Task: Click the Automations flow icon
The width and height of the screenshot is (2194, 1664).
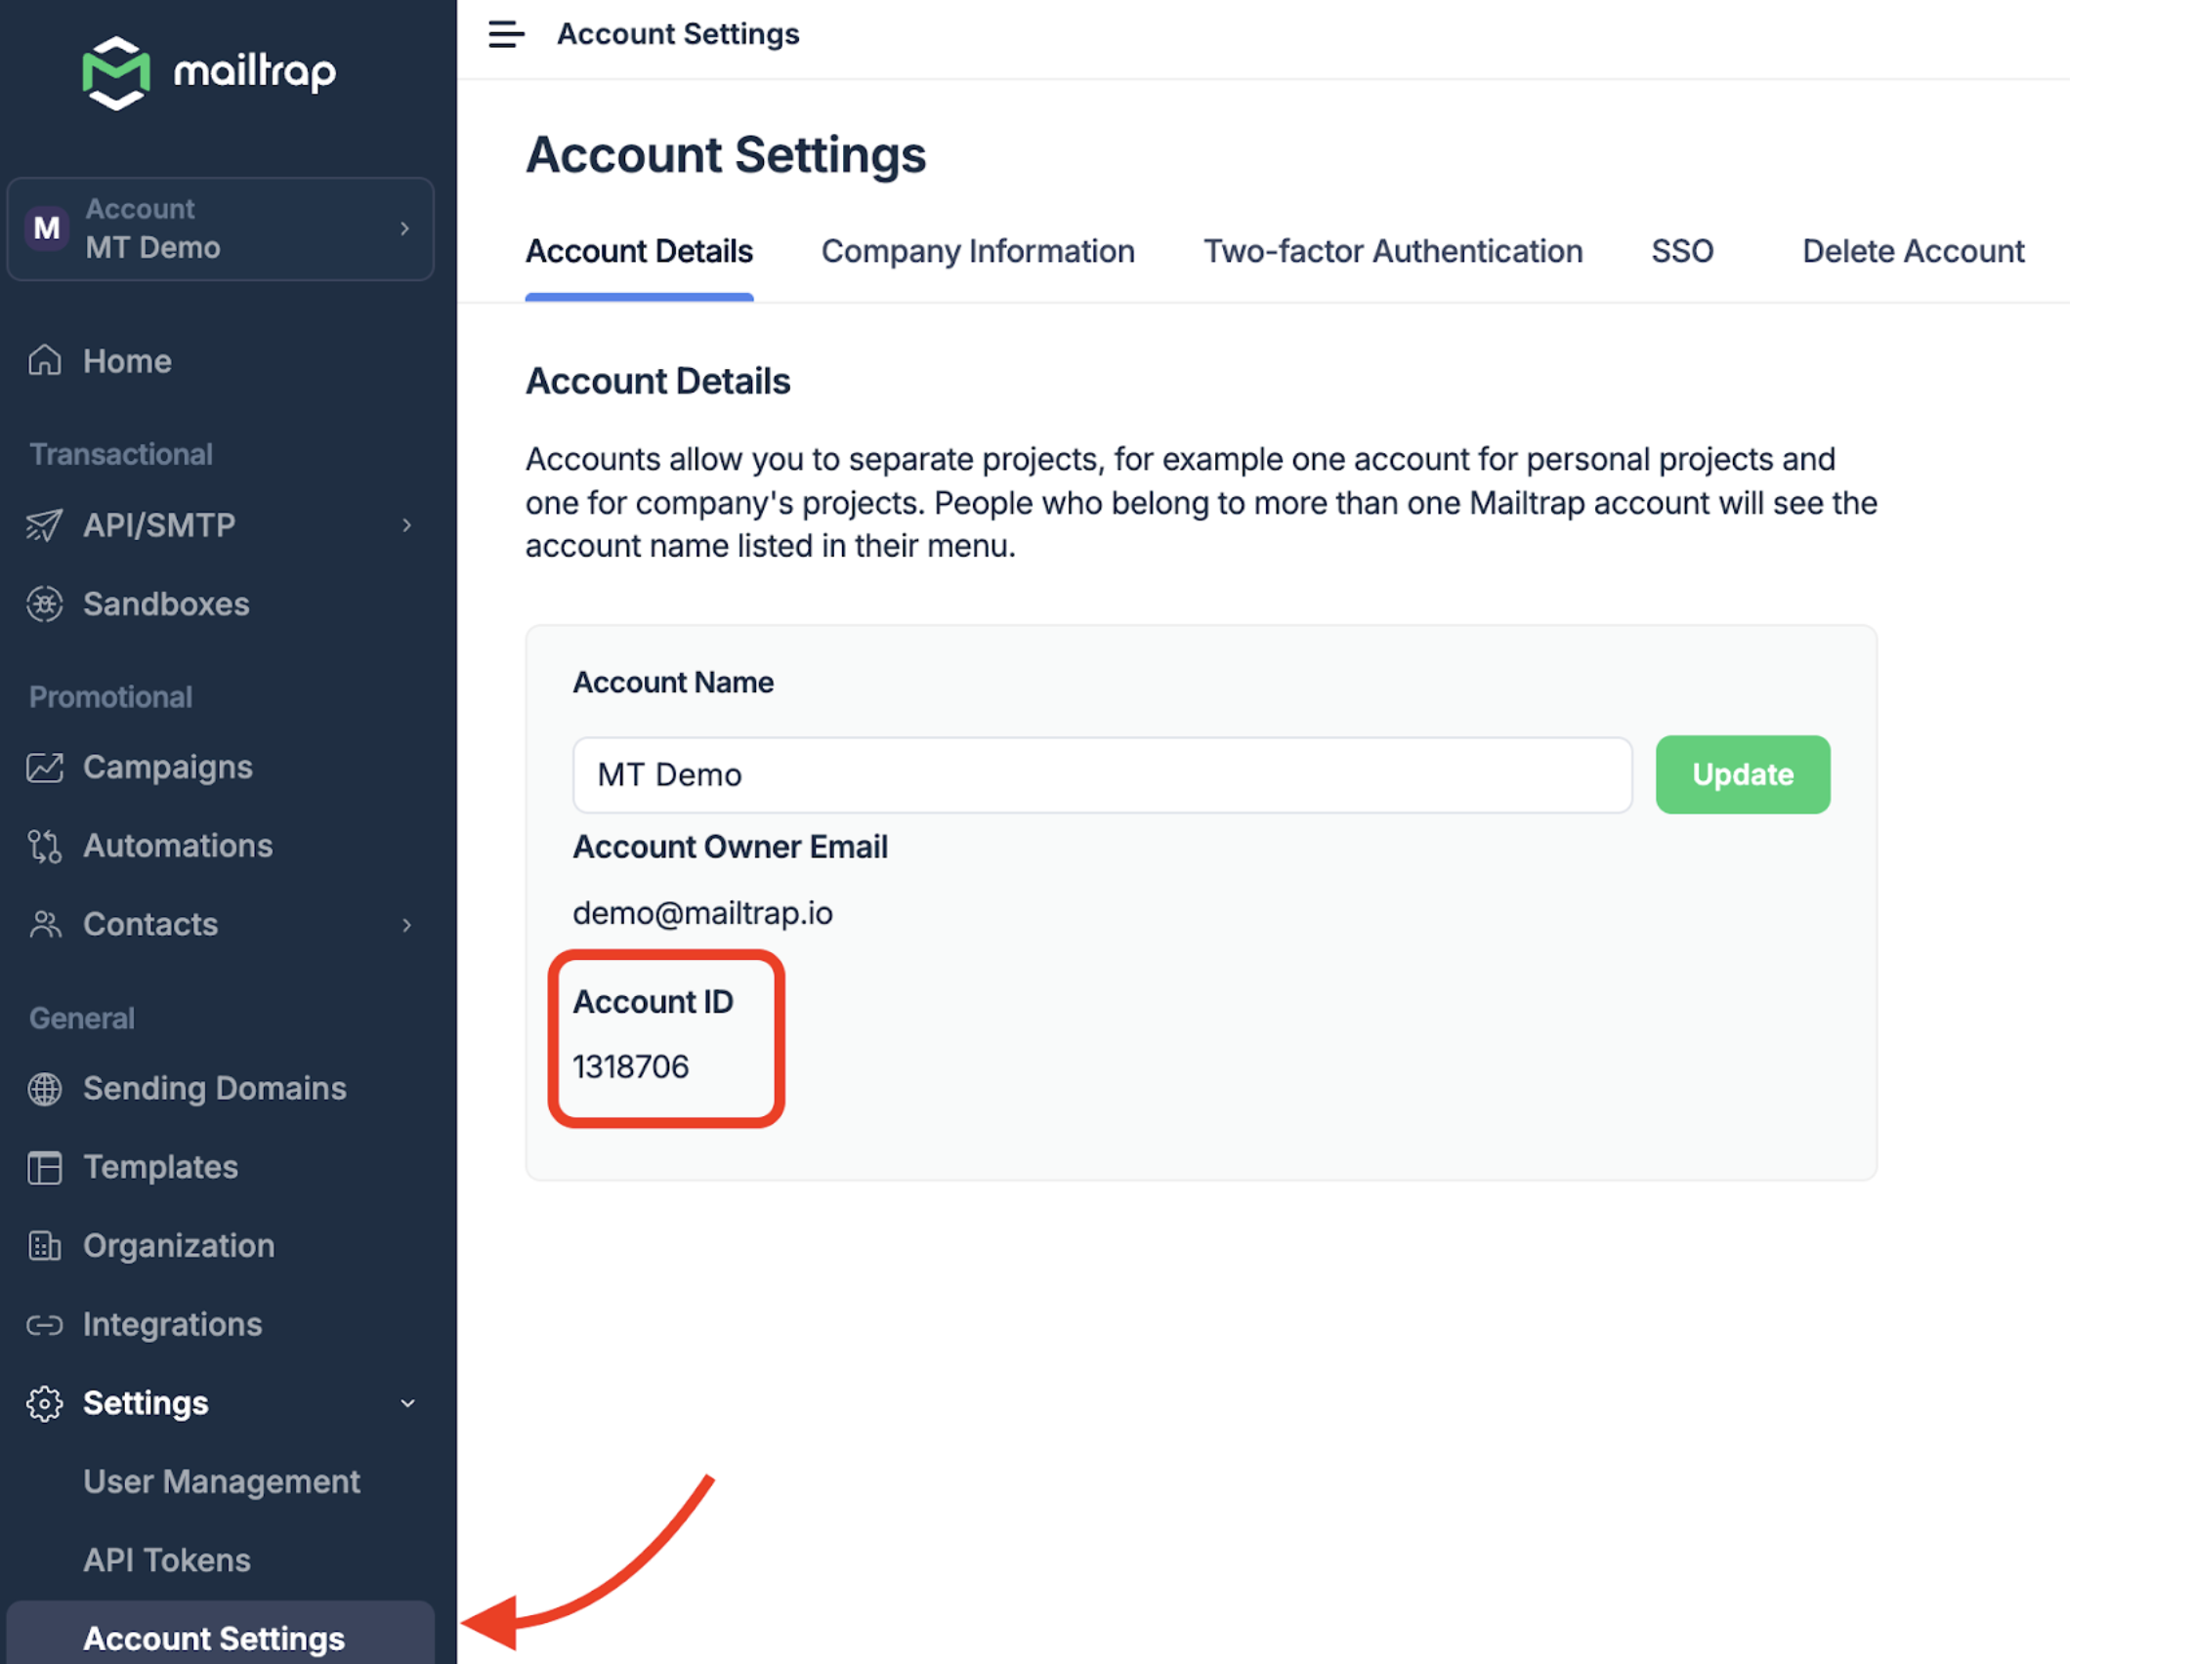Action: coord(45,846)
